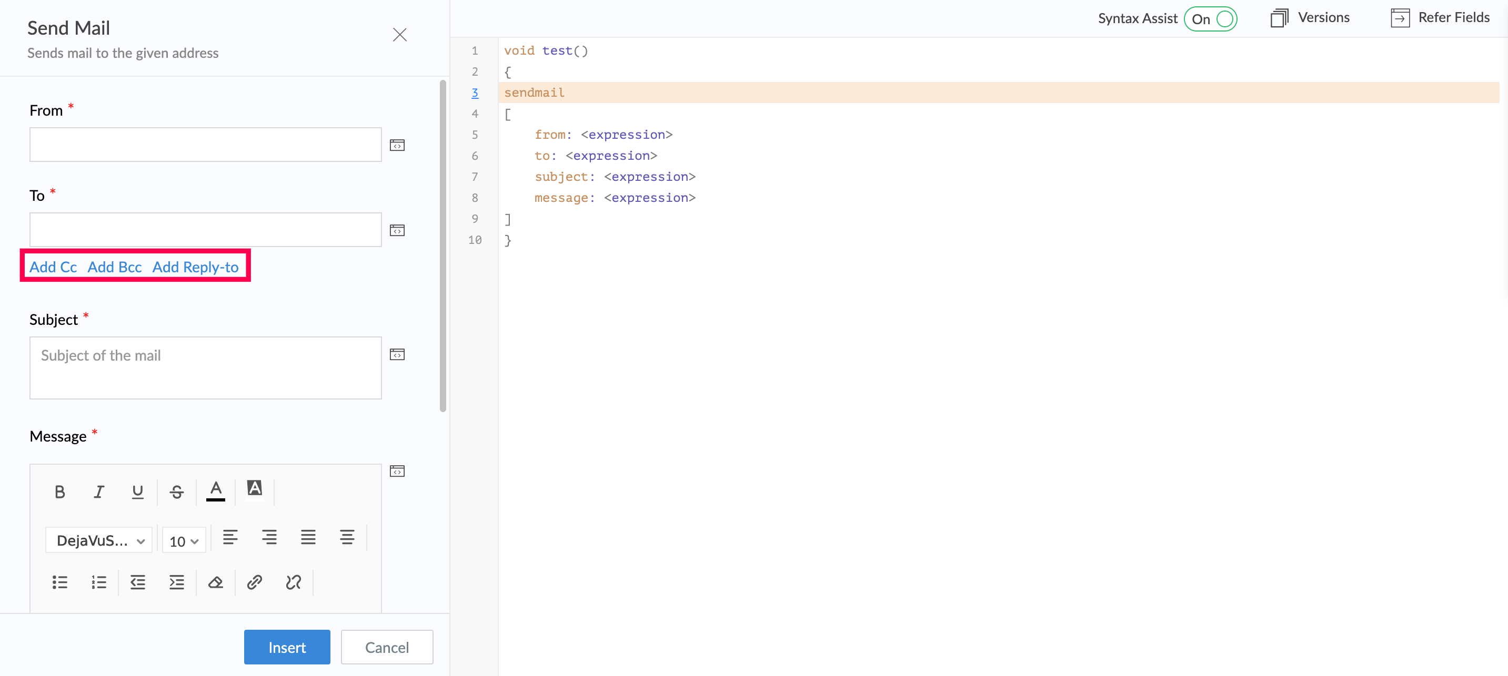
Task: Open expression builder for From field
Action: coord(397,145)
